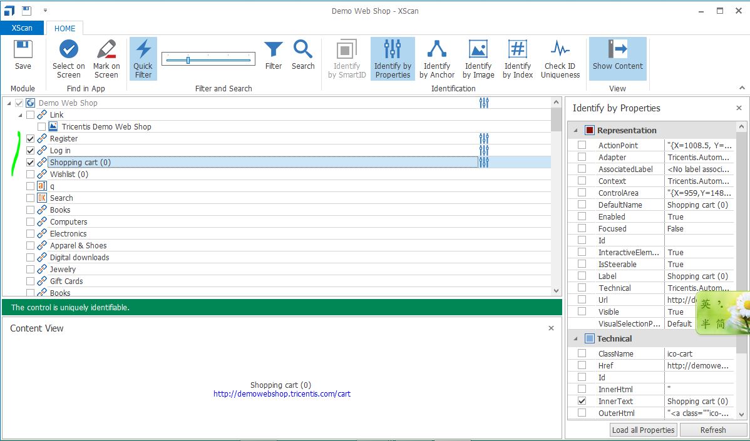Switch to Identify by Properties

coord(393,59)
